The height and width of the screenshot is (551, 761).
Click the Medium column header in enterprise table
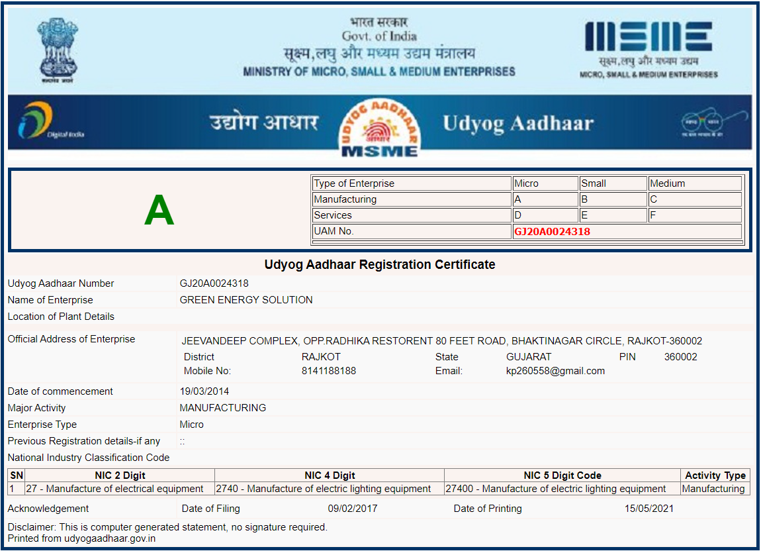695,183
